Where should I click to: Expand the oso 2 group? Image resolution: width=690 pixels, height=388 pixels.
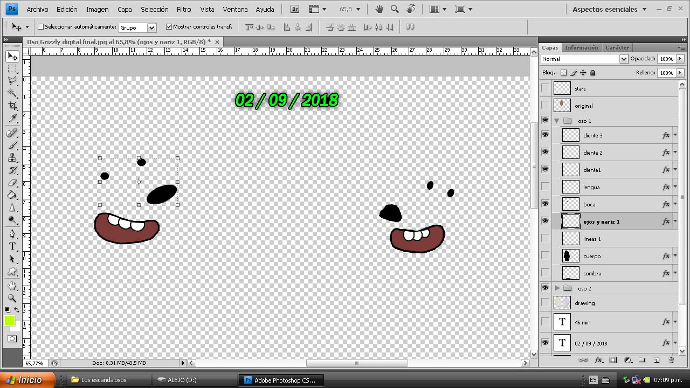557,288
